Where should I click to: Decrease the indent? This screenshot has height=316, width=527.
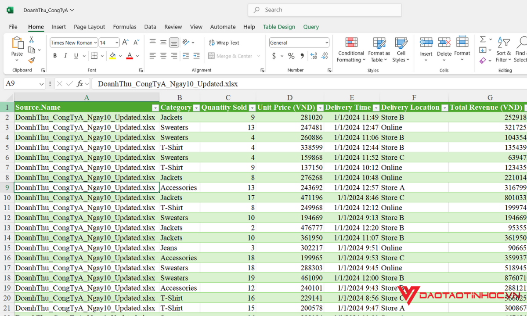[x=185, y=56]
